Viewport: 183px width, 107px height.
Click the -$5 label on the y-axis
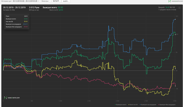point(177,89)
